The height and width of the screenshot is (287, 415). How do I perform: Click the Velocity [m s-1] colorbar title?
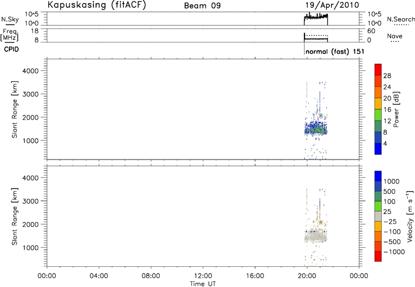pos(410,216)
